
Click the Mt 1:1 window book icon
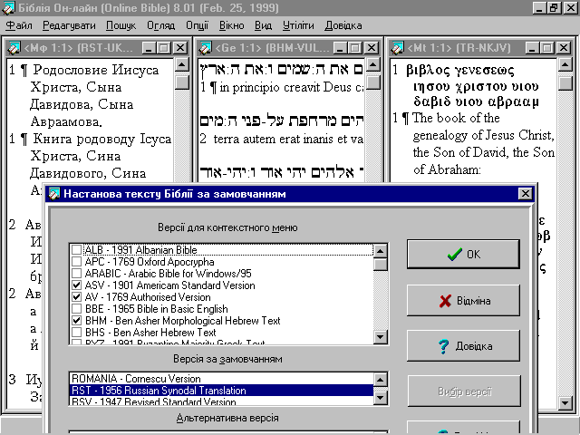(x=398, y=47)
